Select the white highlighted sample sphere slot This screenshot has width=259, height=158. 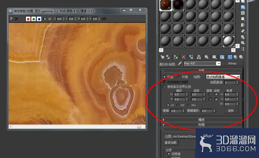click(229, 42)
